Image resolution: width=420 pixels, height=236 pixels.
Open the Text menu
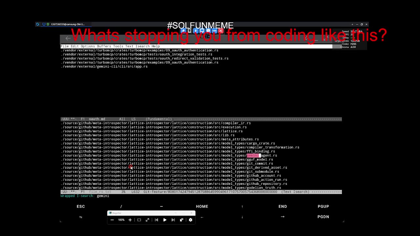click(x=129, y=46)
